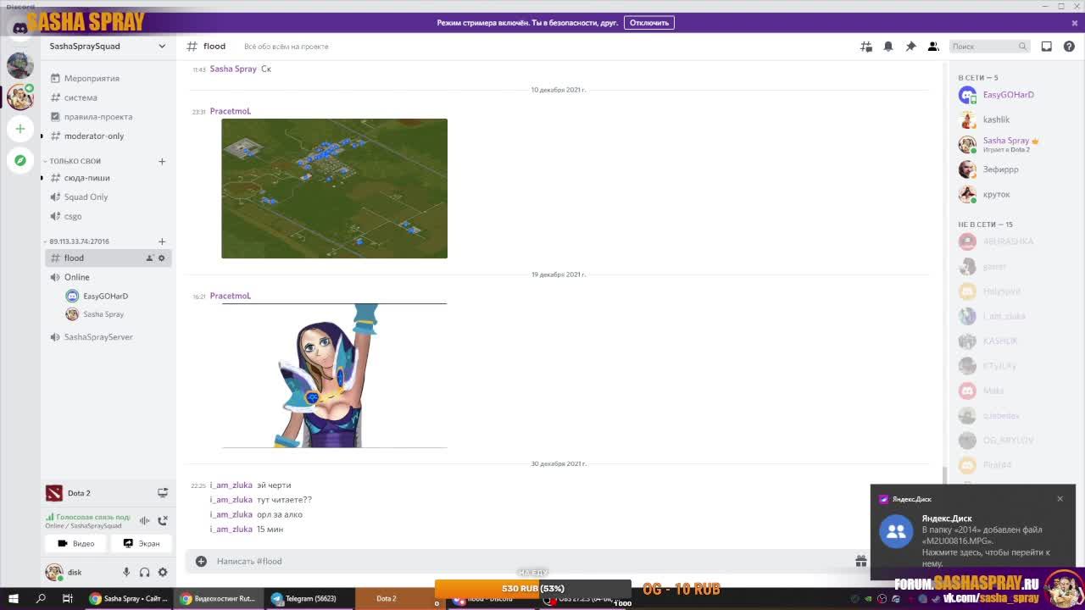Screen dimensions: 1085x610
Task: Open Explore public servers compass icon
Action: coord(20,160)
